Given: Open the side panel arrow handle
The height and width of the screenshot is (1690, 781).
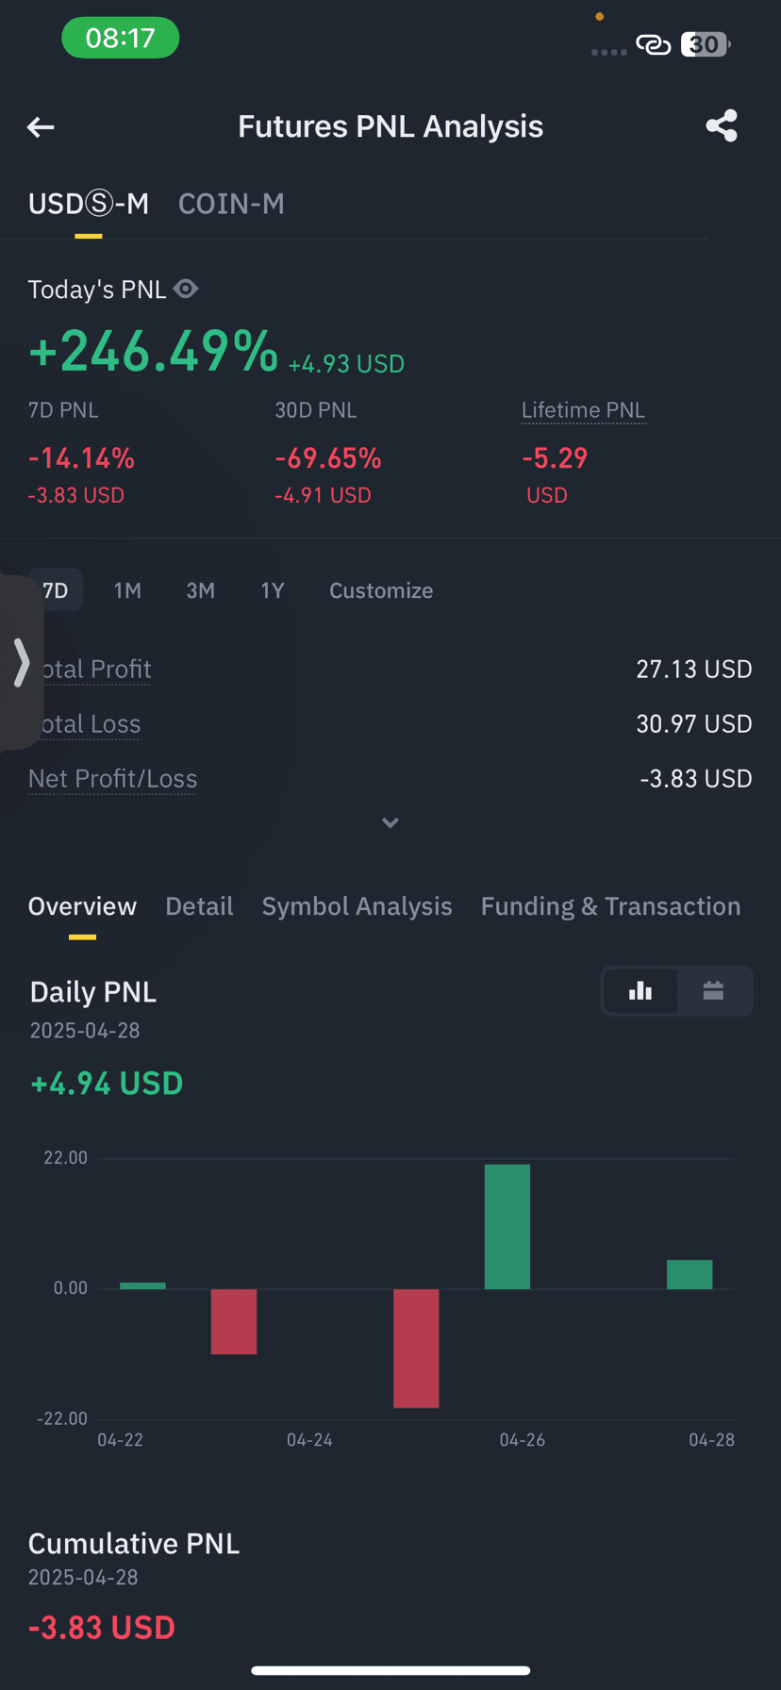Looking at the screenshot, I should point(21,661).
